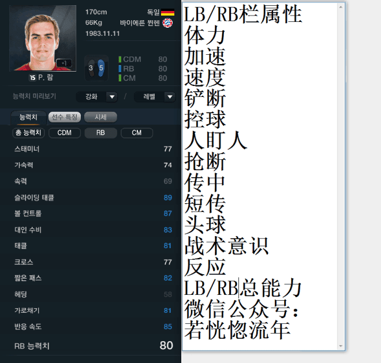Select the 총 능력치 filter

tap(28, 133)
